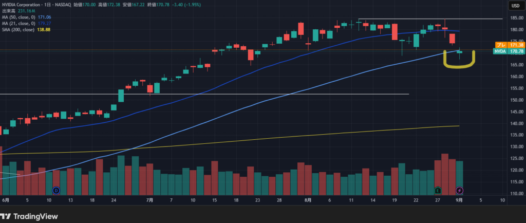The height and width of the screenshot is (223, 526).
Task: Click the 145.00 price axis label
Action: [x=517, y=112]
